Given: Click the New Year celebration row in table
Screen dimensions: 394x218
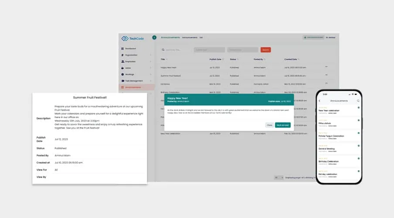Looking at the screenshot, I should pos(170,134).
